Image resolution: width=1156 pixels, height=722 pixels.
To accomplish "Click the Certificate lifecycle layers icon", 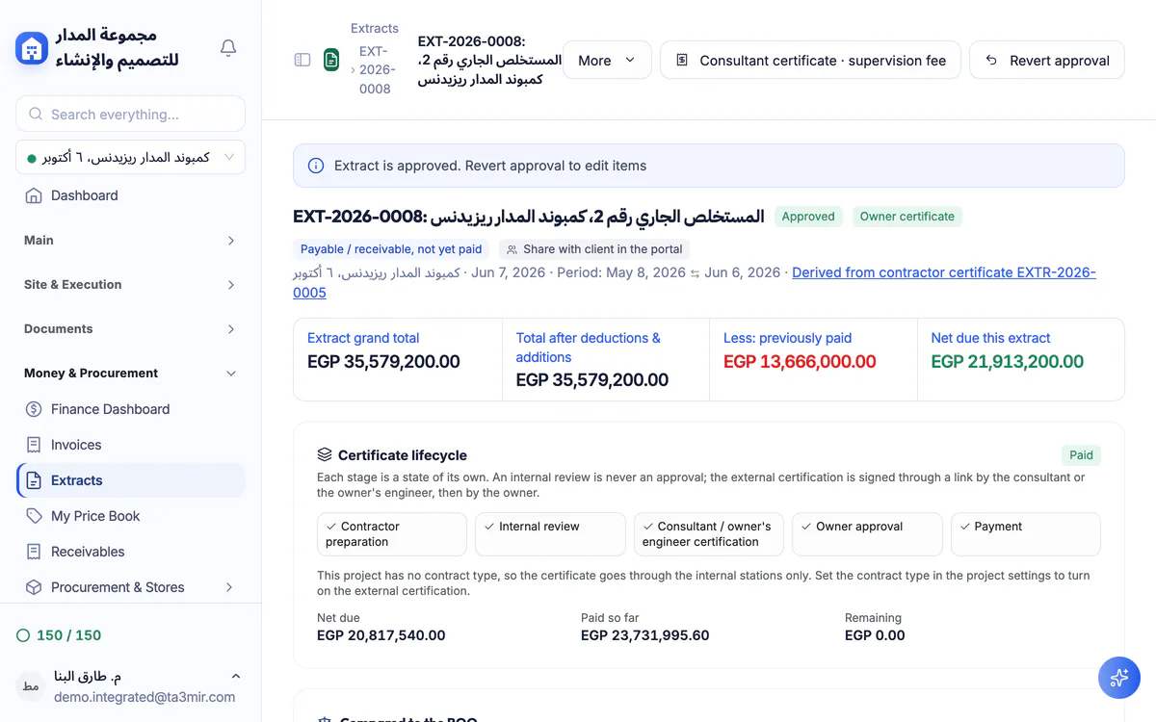I will click(325, 455).
